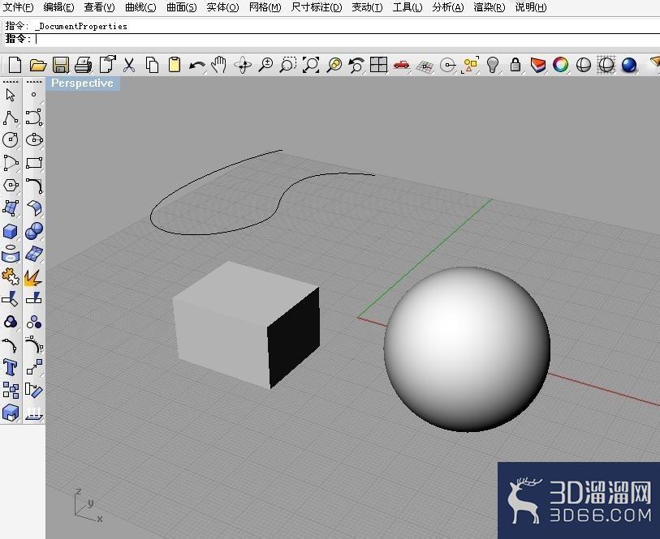Image resolution: width=660 pixels, height=539 pixels.
Task: Select the box in the viewport
Action: pos(246,325)
